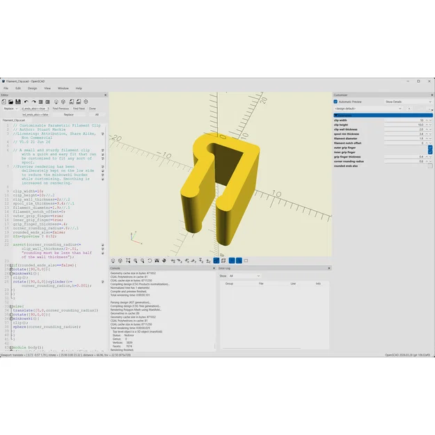Collapse the code fold at line 24
The image size is (435, 435).
point(11,265)
